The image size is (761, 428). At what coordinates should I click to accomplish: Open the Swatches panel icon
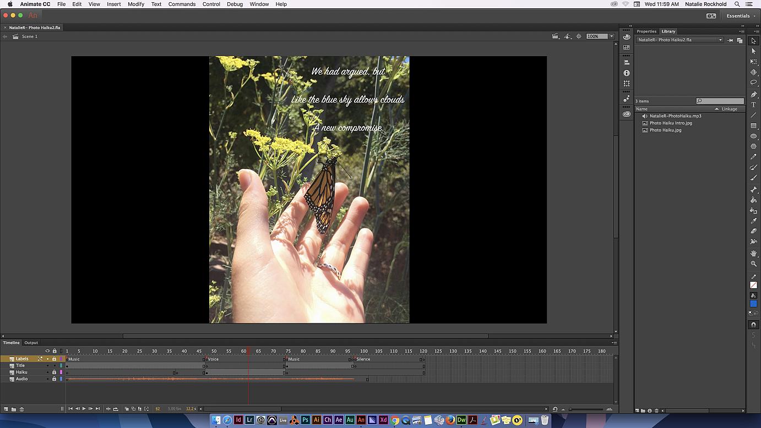click(627, 47)
